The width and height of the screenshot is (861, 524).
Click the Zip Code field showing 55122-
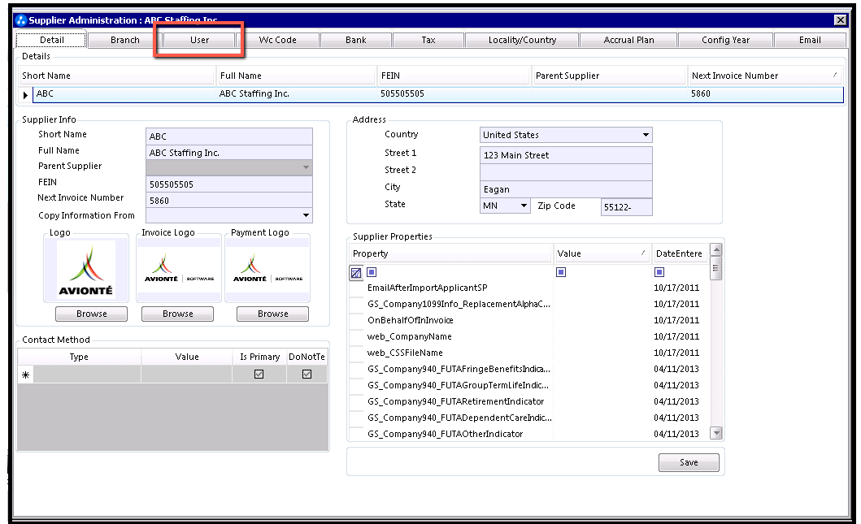coord(627,207)
